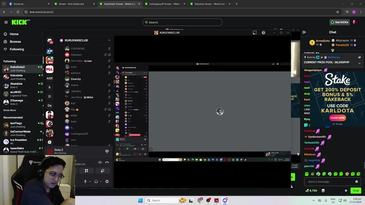Reload the Chrome page
The width and height of the screenshot is (365, 205).
pos(18,12)
